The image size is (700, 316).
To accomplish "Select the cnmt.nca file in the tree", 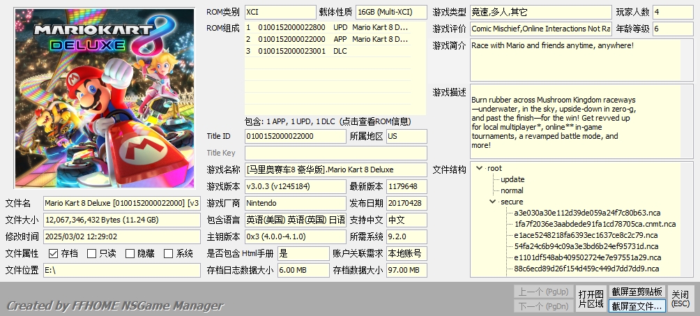I will click(595, 224).
